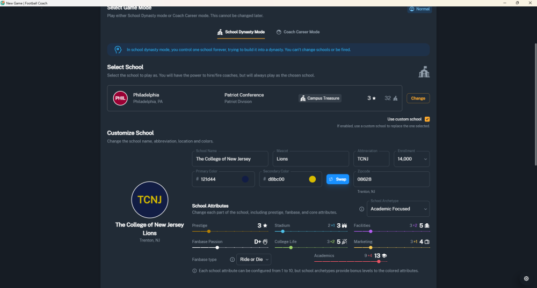Click the Prestige slider handle
The image size is (537, 288).
(x=209, y=231)
